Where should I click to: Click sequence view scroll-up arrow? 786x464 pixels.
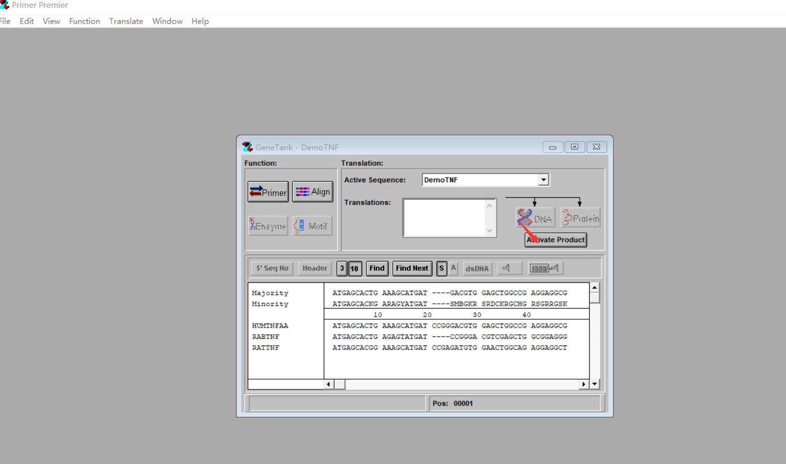tap(595, 287)
